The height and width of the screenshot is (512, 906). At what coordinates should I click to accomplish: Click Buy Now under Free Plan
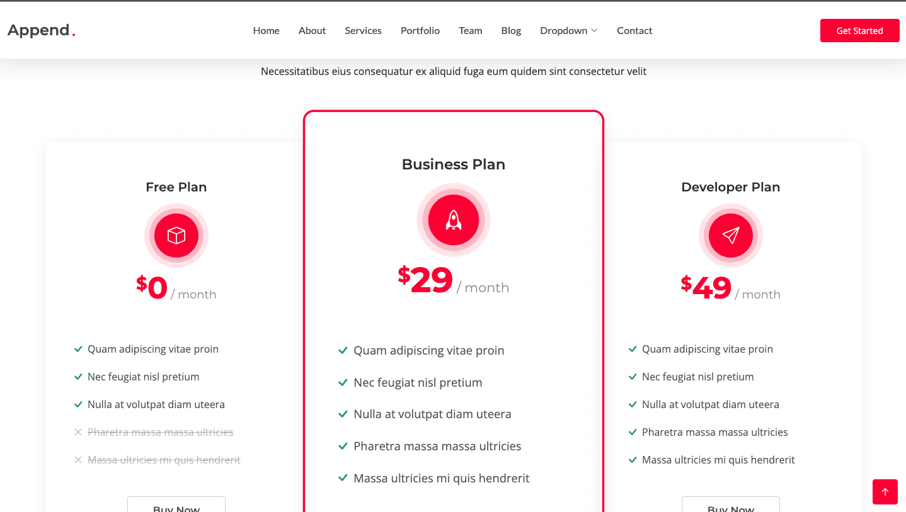coord(176,506)
